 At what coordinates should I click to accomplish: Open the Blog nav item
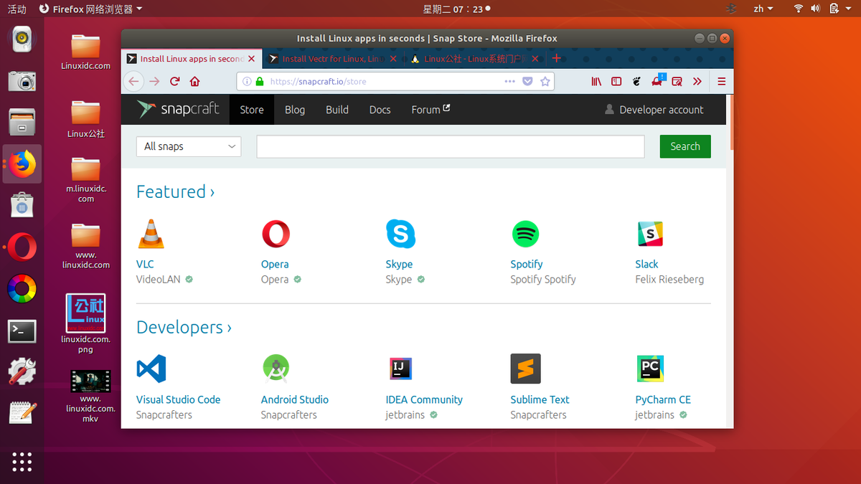(x=295, y=110)
